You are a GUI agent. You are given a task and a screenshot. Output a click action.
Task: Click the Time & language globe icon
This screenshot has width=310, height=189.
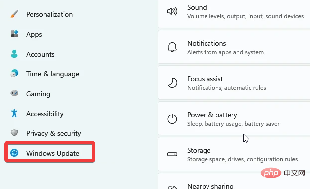click(x=14, y=73)
